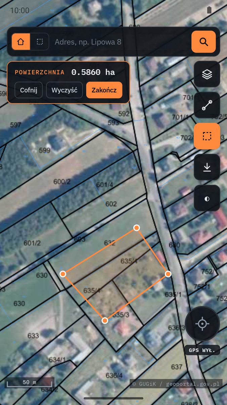Tap parcel label 636/4
The height and width of the screenshot is (405, 227).
tap(114, 375)
